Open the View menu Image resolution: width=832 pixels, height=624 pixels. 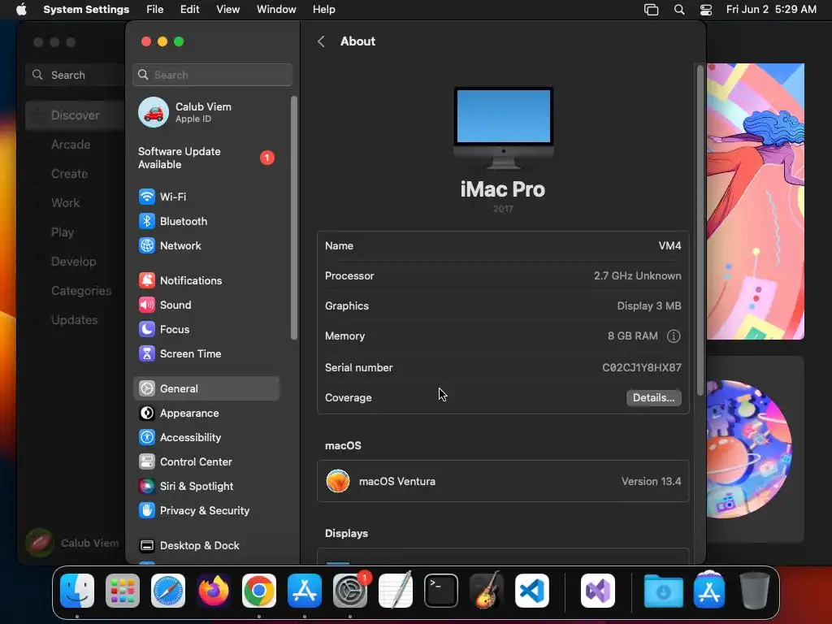coord(227,10)
